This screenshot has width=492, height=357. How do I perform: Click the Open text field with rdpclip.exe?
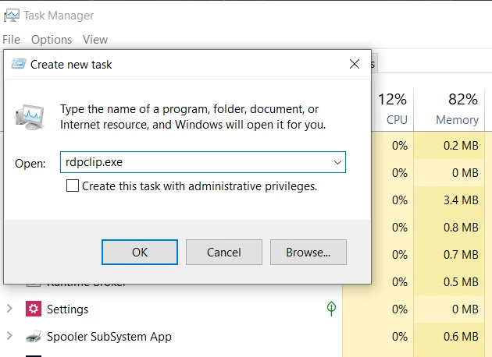click(203, 162)
